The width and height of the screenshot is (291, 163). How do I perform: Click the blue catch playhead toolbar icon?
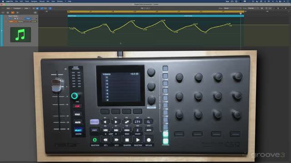coord(50,8)
